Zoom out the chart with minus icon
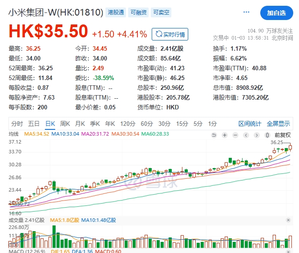This screenshot has width=299, height=253. click(235, 135)
